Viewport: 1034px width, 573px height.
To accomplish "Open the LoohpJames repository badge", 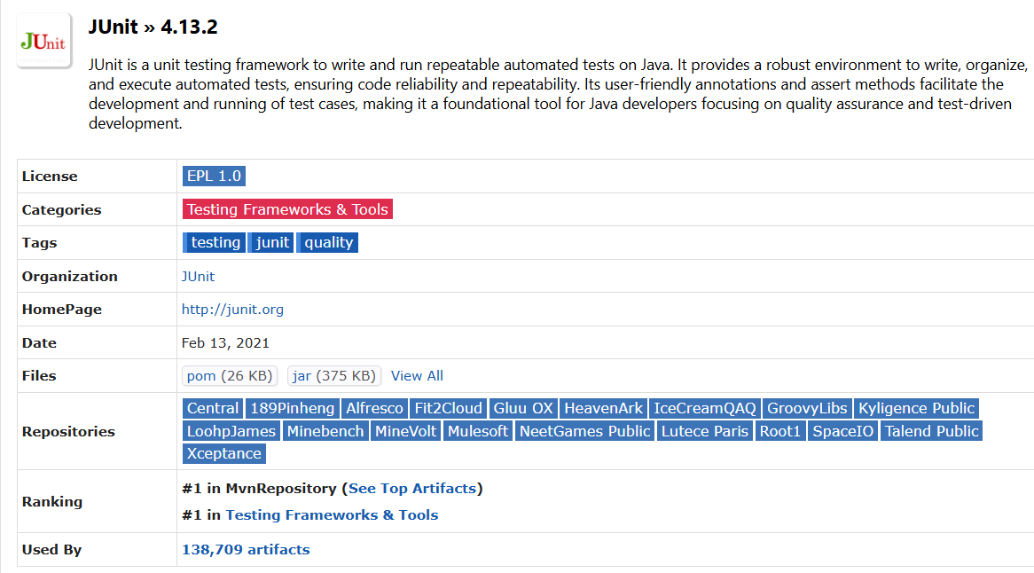I will [231, 431].
